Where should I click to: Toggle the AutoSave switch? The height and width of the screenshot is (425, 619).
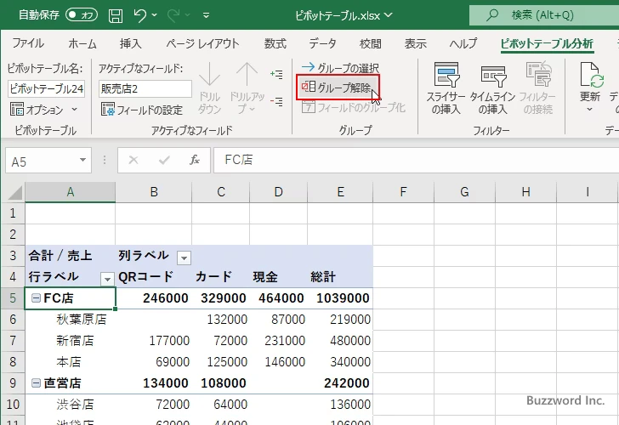pos(82,15)
